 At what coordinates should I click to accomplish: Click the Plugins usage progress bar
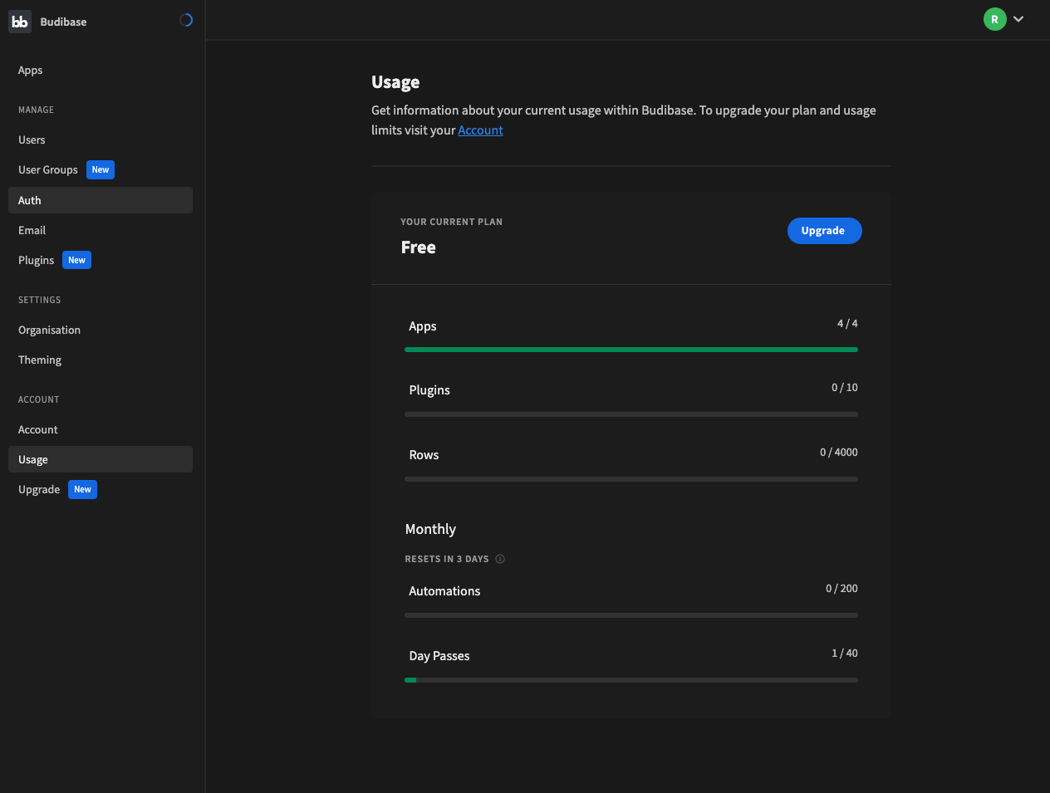click(x=631, y=414)
